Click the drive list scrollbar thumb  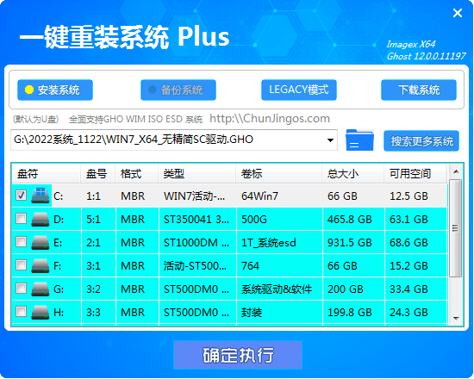456,228
